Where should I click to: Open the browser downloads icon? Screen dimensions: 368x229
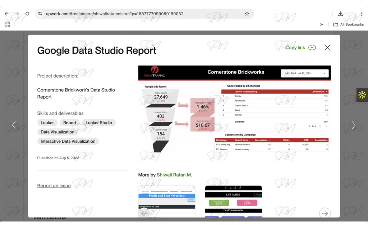(x=341, y=14)
